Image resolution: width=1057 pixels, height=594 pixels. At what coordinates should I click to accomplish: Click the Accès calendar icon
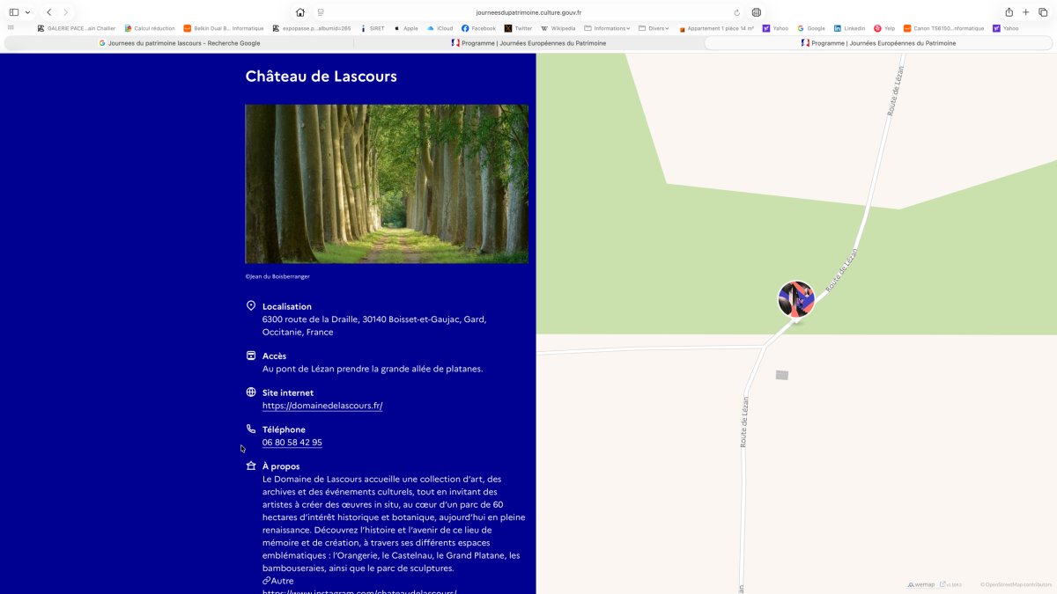pos(251,356)
